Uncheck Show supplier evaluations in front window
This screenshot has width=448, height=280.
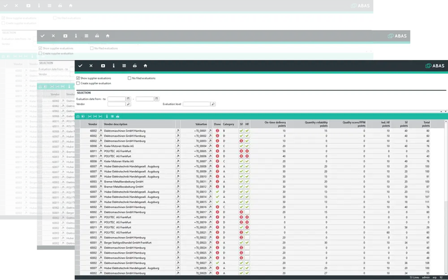coord(78,78)
